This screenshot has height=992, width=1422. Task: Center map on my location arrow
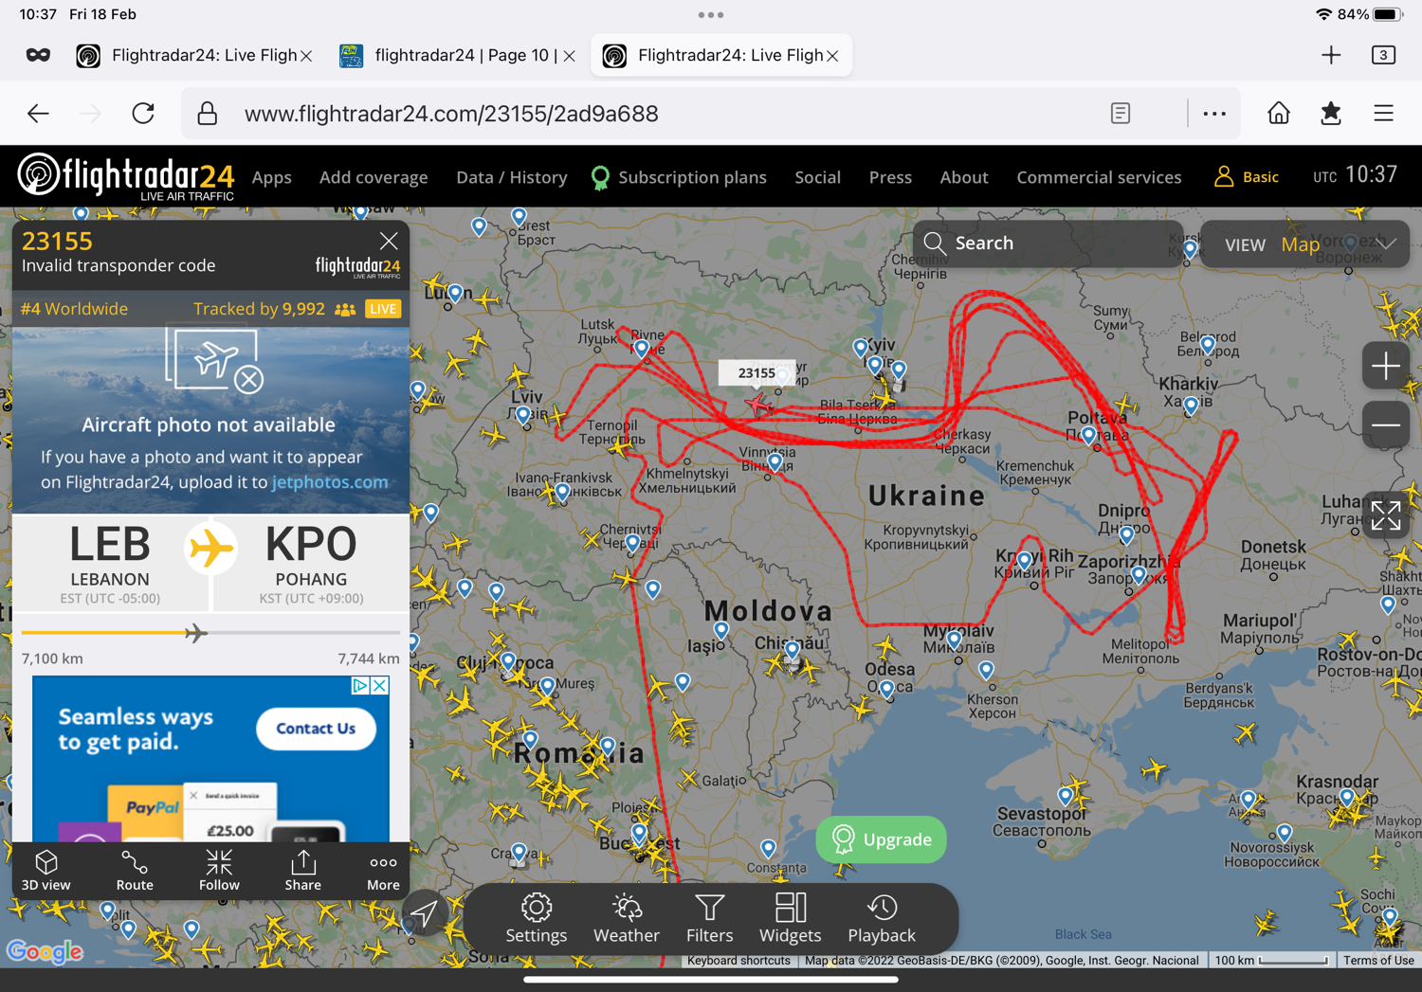click(x=424, y=913)
